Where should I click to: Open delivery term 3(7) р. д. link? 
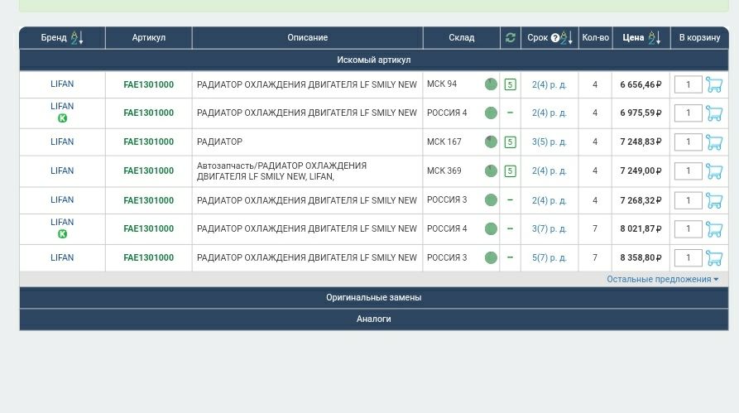pyautogui.click(x=549, y=228)
